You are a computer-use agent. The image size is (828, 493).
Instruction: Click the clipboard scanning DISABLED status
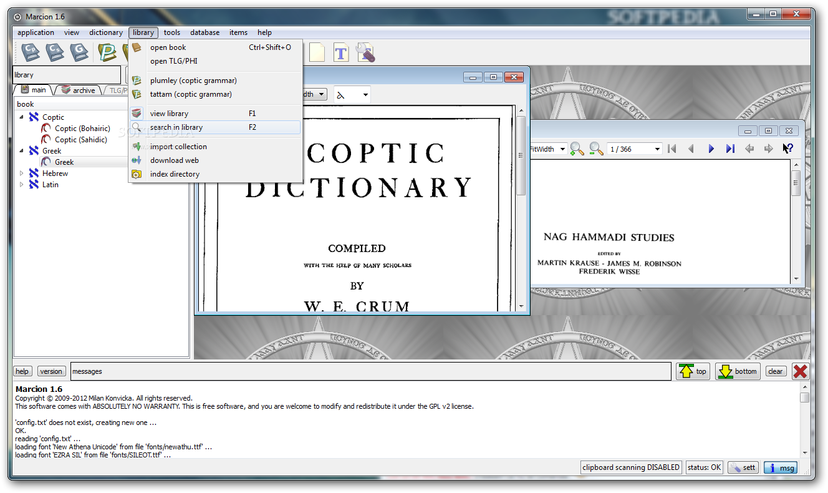tap(631, 467)
